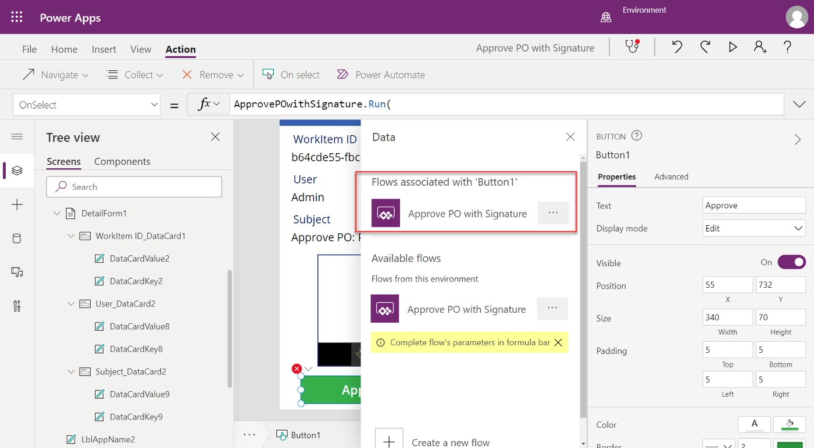Expand the formula bar chevron
814x448 pixels.
pyautogui.click(x=799, y=104)
